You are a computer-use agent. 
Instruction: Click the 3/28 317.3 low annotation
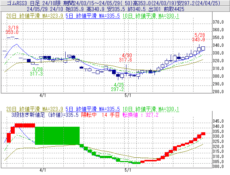pyautogui.click(x=36, y=71)
